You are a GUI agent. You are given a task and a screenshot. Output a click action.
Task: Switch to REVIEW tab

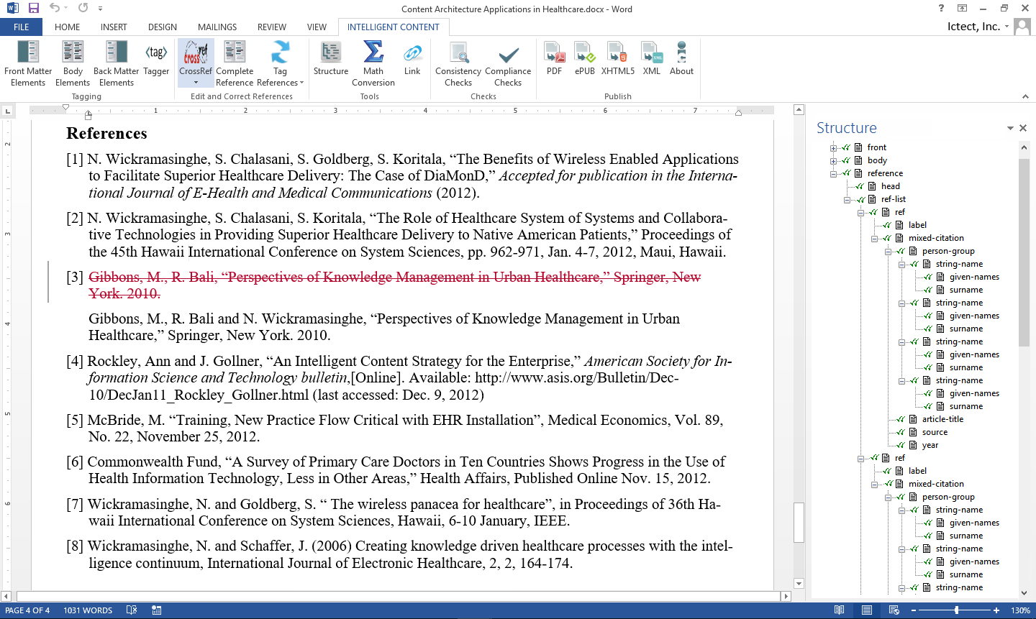272,27
